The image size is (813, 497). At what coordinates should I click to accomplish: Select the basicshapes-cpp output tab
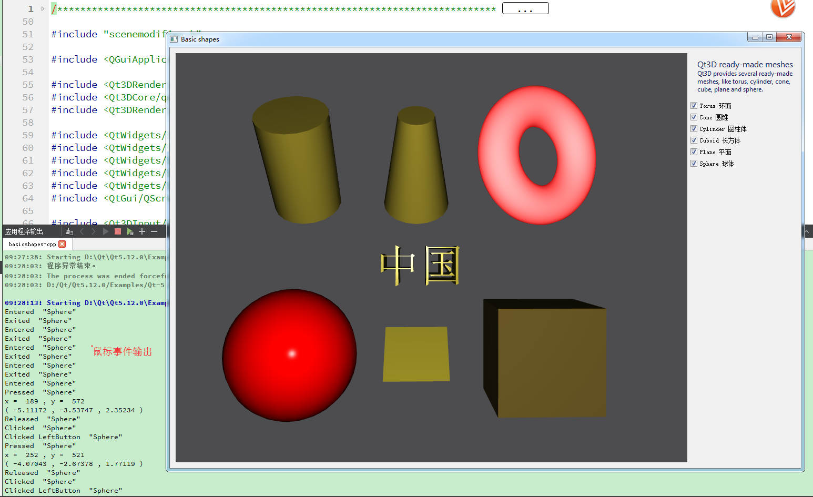[x=32, y=244]
